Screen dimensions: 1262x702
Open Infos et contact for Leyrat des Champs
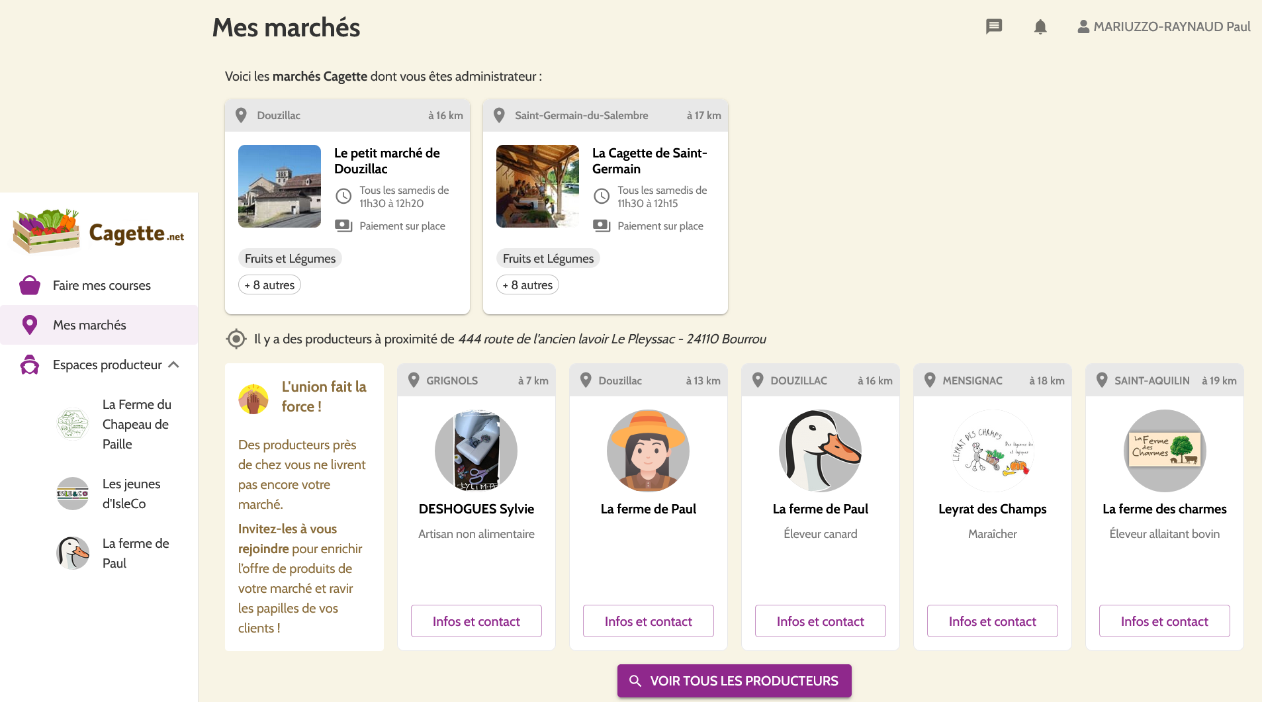992,621
